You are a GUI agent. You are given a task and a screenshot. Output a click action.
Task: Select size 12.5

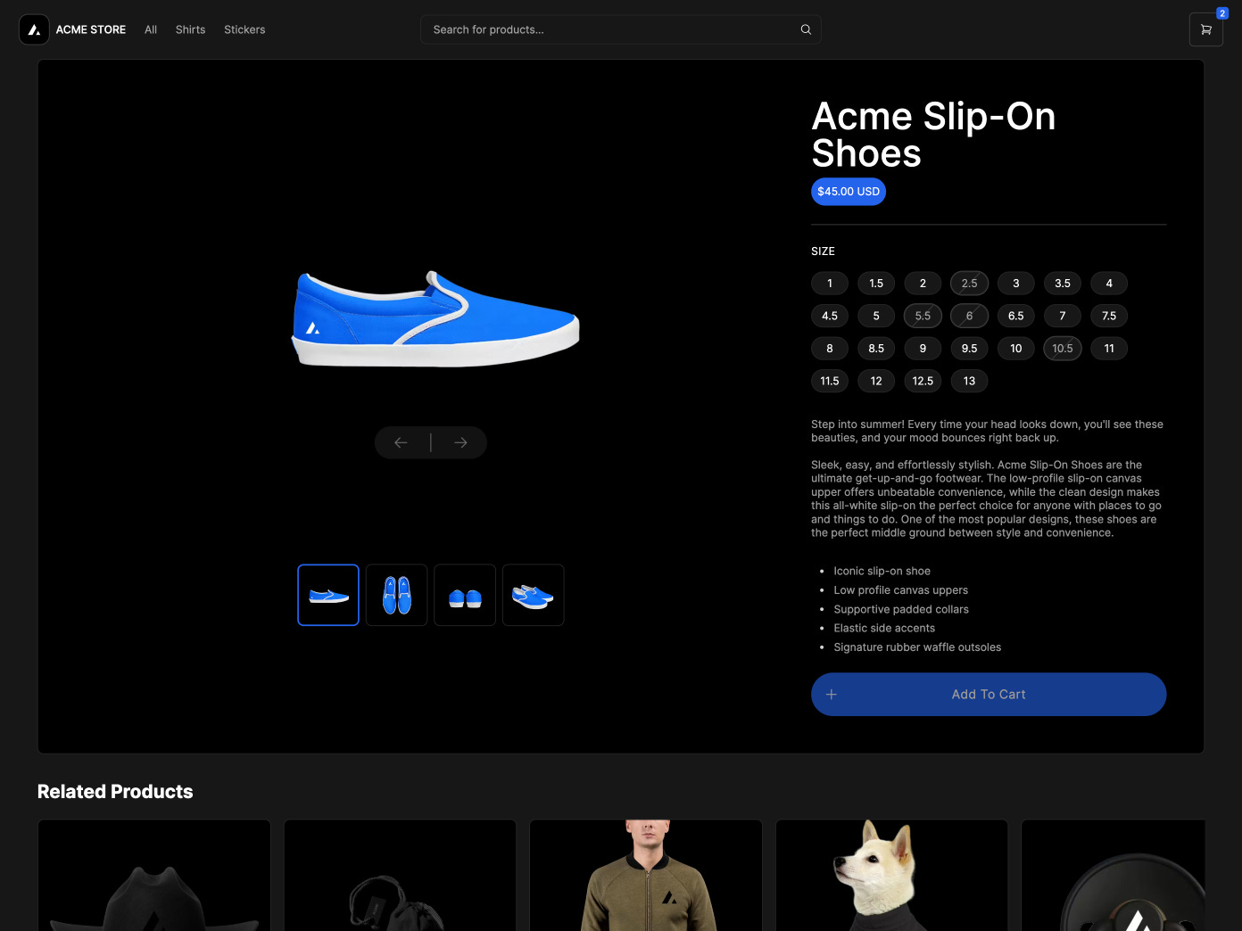coord(923,381)
